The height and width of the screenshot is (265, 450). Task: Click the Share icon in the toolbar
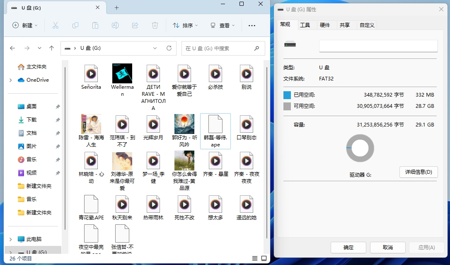(x=135, y=25)
